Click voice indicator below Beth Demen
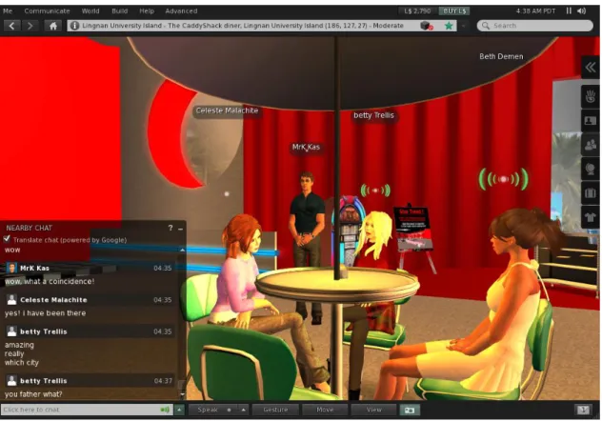602x421 pixels. coord(503,179)
